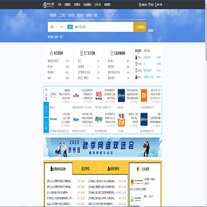
Task: Switch to the blue 门店 vertical tab
Action: (x=46, y=125)
